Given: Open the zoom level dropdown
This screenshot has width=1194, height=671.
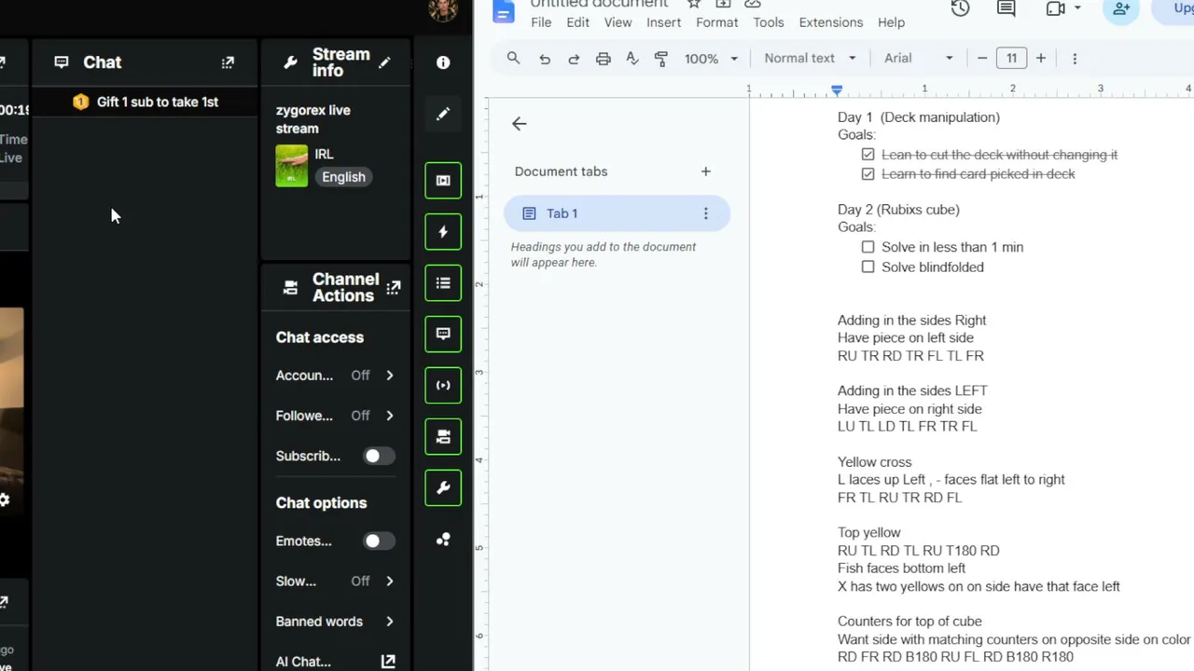Looking at the screenshot, I should click(711, 58).
